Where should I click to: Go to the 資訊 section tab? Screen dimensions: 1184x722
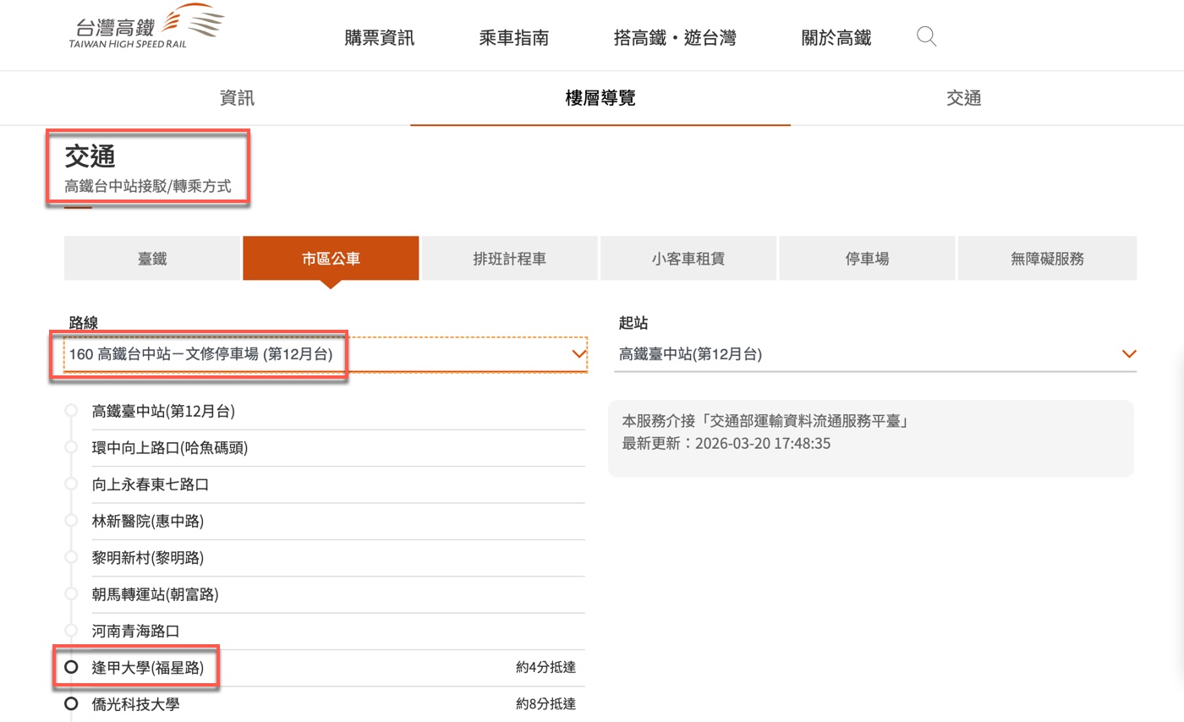(237, 98)
